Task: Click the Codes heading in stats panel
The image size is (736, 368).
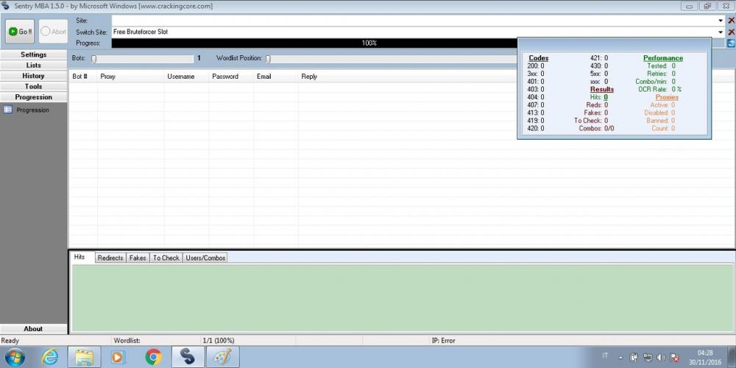Action: [539, 58]
